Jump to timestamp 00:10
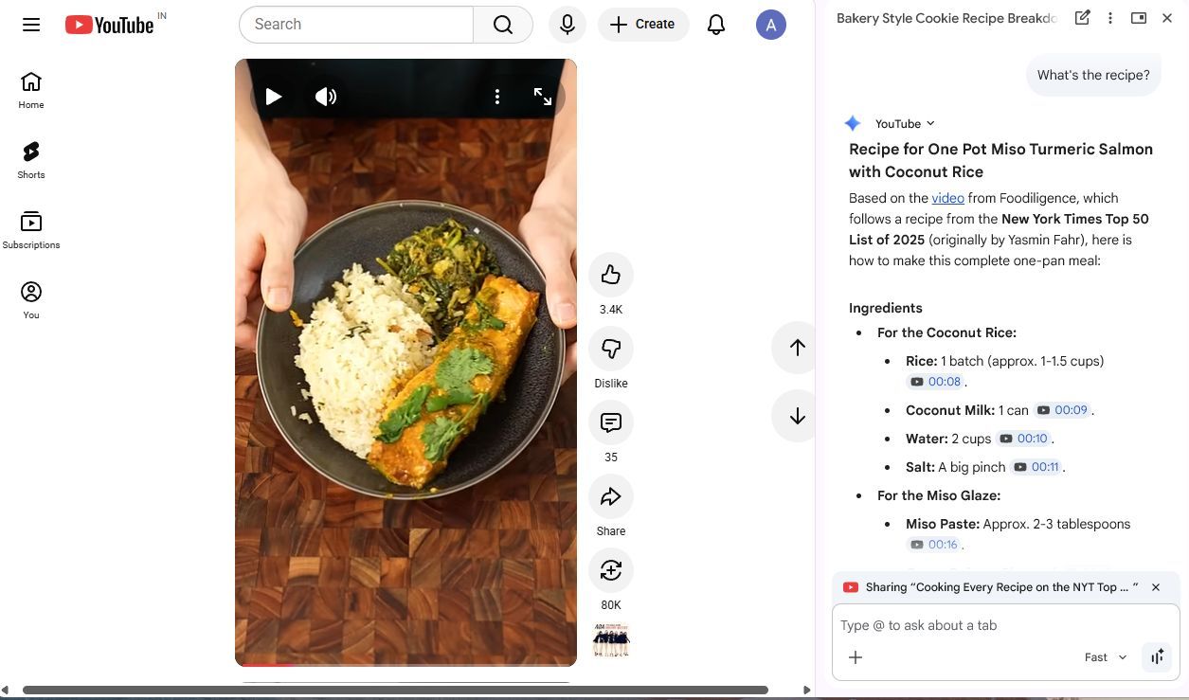Screen dimensions: 1189x700 point(1023,439)
